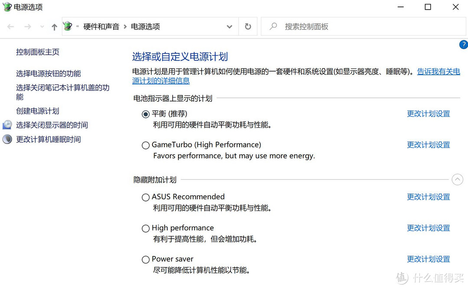Select the 平衡 (推荐) power plan radio
Image resolution: width=468 pixels, height=289 pixels.
146,114
